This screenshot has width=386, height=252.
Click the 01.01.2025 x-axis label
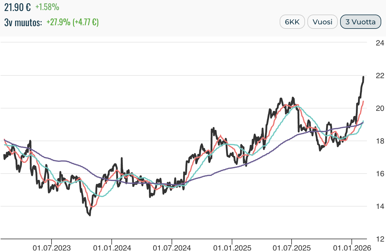pyautogui.click(x=232, y=248)
